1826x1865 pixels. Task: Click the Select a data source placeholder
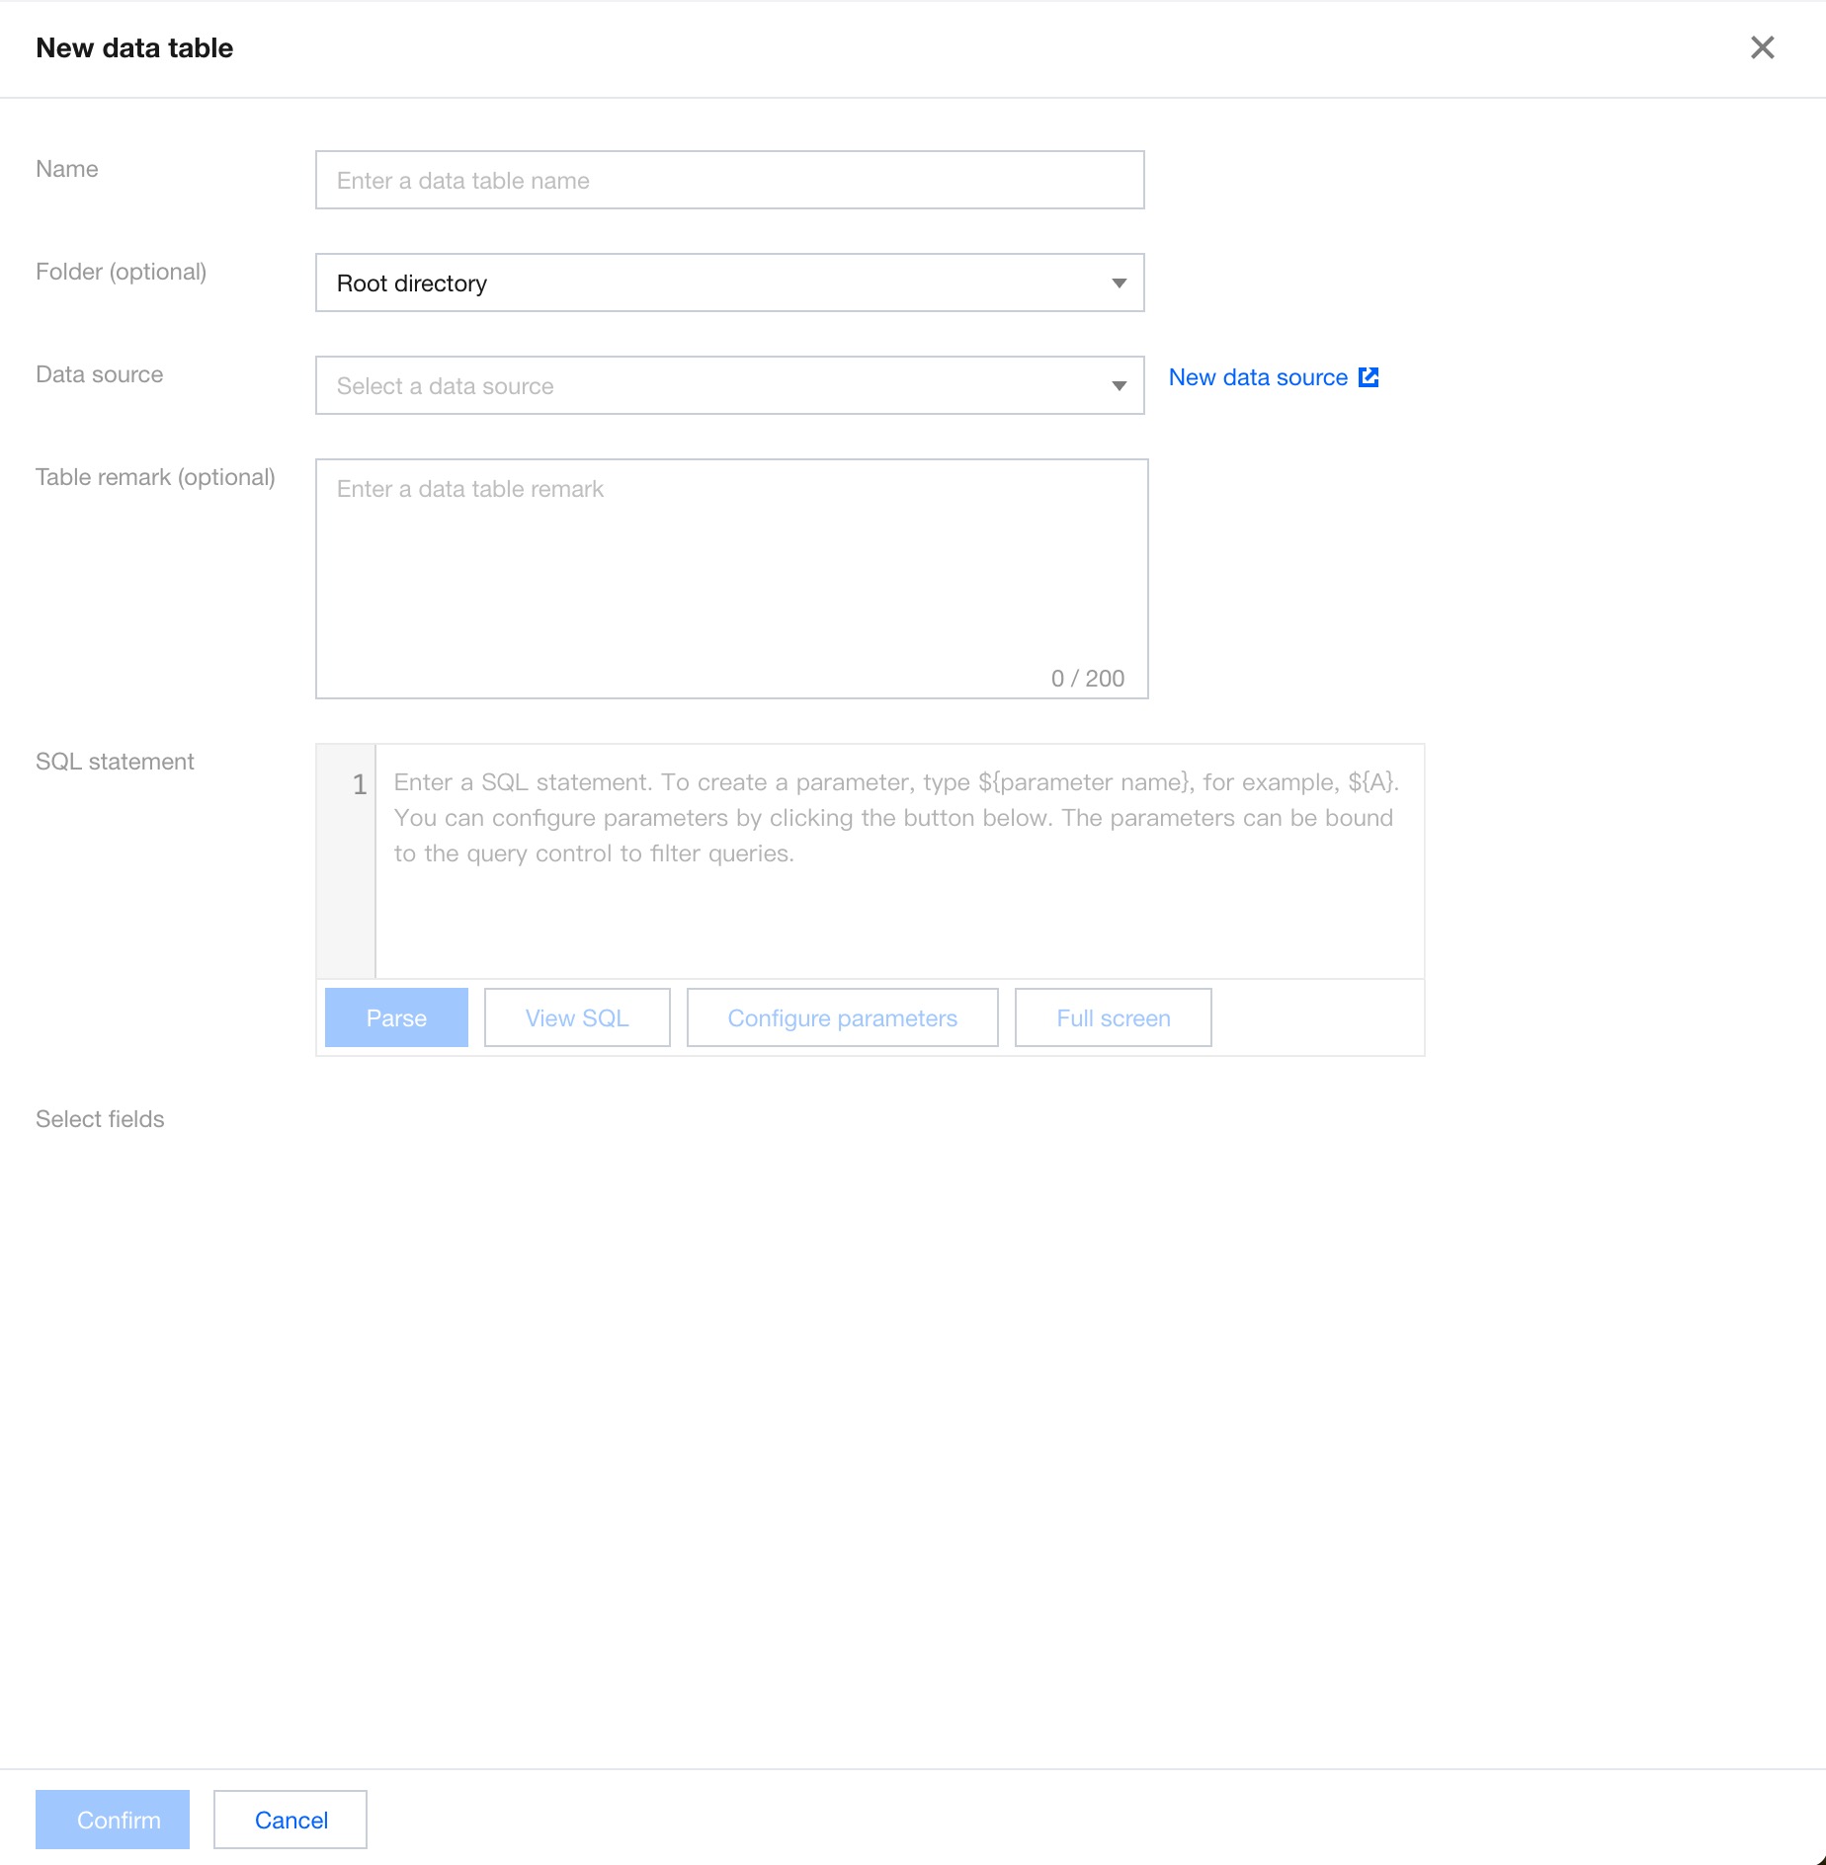click(445, 386)
